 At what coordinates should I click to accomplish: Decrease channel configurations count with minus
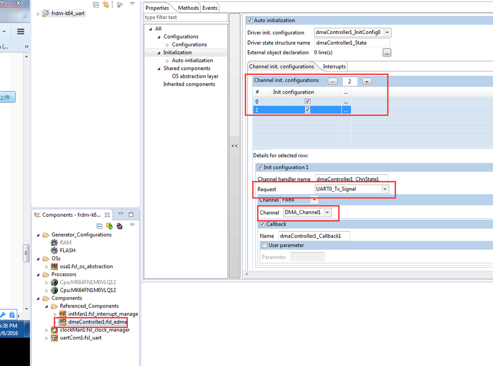click(x=333, y=81)
